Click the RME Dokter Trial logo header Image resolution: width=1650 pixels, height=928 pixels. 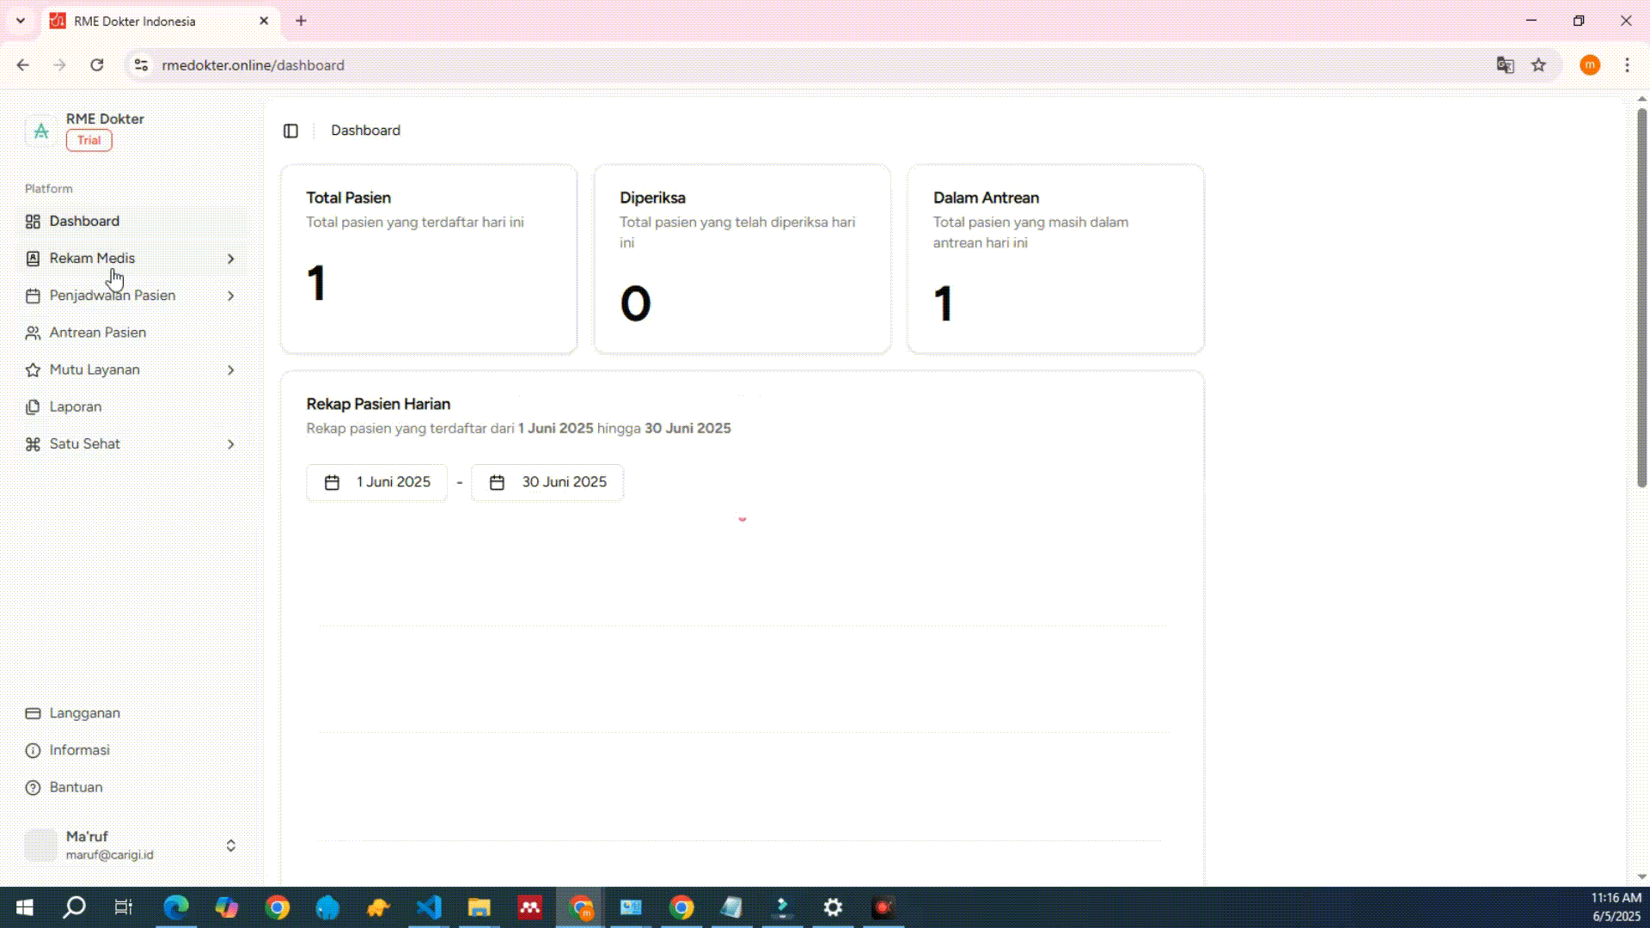pos(86,130)
